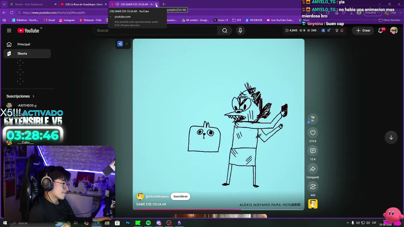This screenshot has height=227, width=404.
Task: Click the Crear button
Action: 363,31
